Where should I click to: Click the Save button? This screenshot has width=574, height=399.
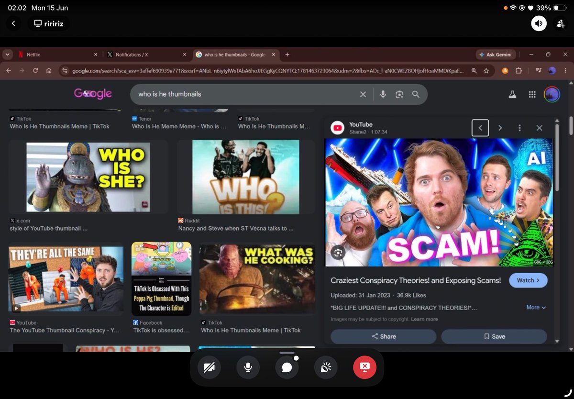click(x=494, y=336)
